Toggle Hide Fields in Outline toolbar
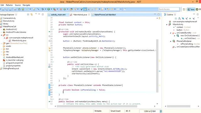 (183, 19)
